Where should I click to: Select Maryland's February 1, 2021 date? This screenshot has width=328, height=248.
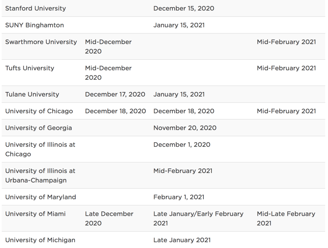point(179,197)
